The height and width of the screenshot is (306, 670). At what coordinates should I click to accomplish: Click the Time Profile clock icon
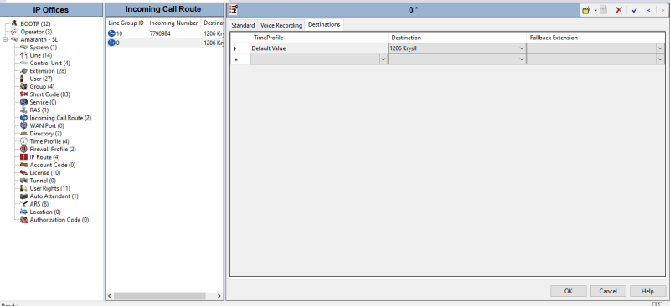point(24,141)
